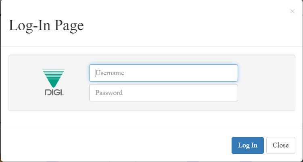Click the Log-In Page heading
Image resolution: width=303 pixels, height=162 pixels.
[46, 26]
